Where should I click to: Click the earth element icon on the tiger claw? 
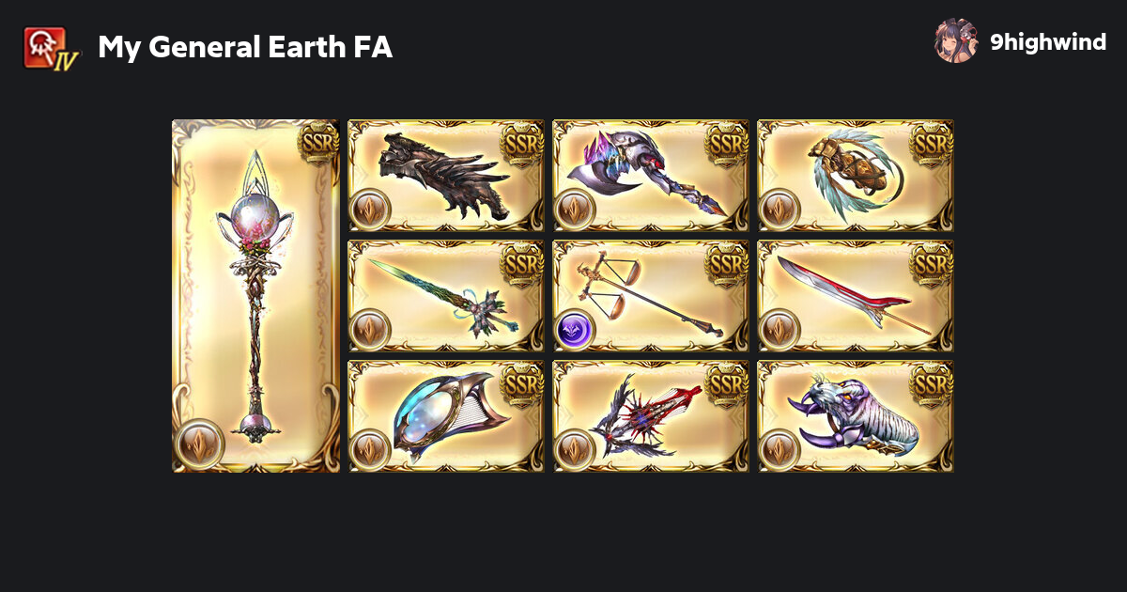(780, 450)
